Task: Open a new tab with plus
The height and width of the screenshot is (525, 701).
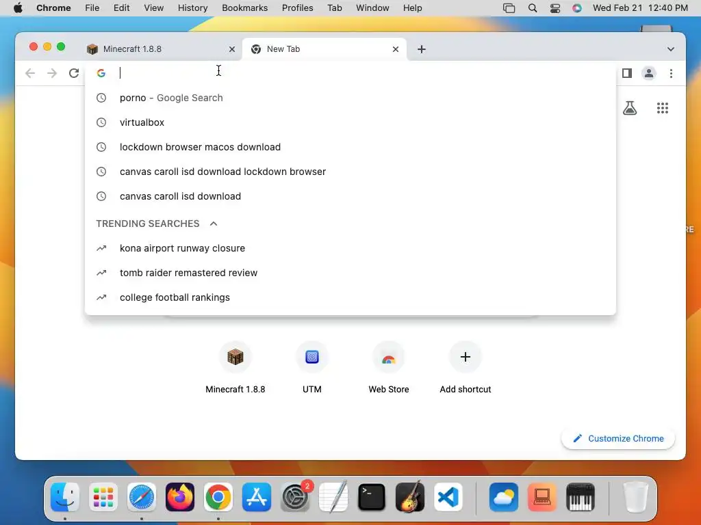Action: click(x=421, y=49)
